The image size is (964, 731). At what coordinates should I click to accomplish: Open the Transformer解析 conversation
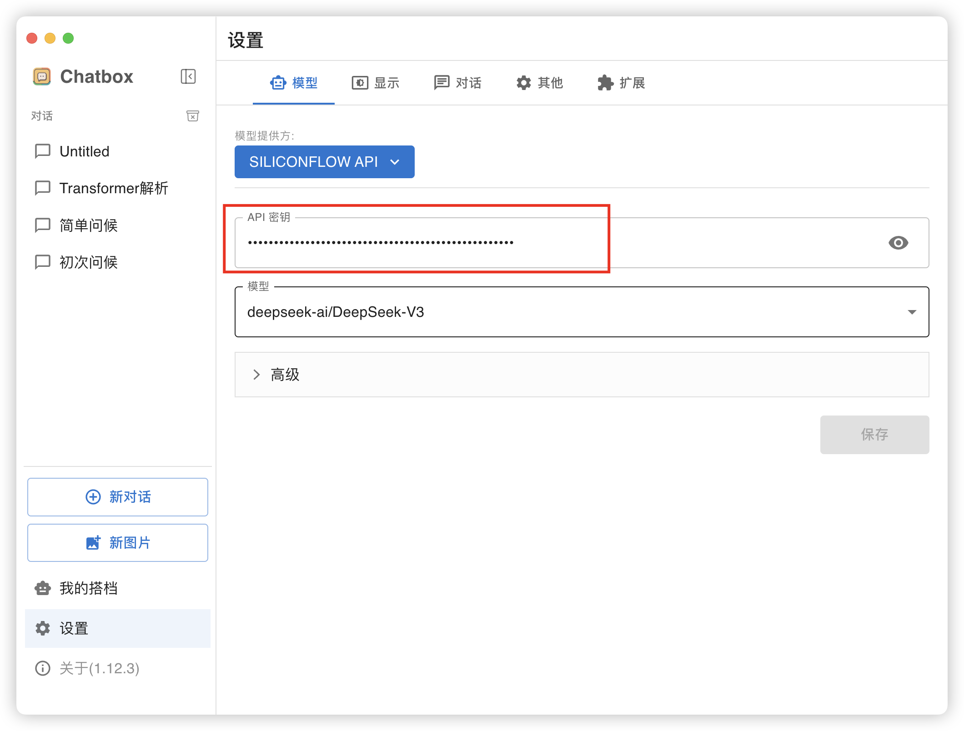[x=118, y=188]
